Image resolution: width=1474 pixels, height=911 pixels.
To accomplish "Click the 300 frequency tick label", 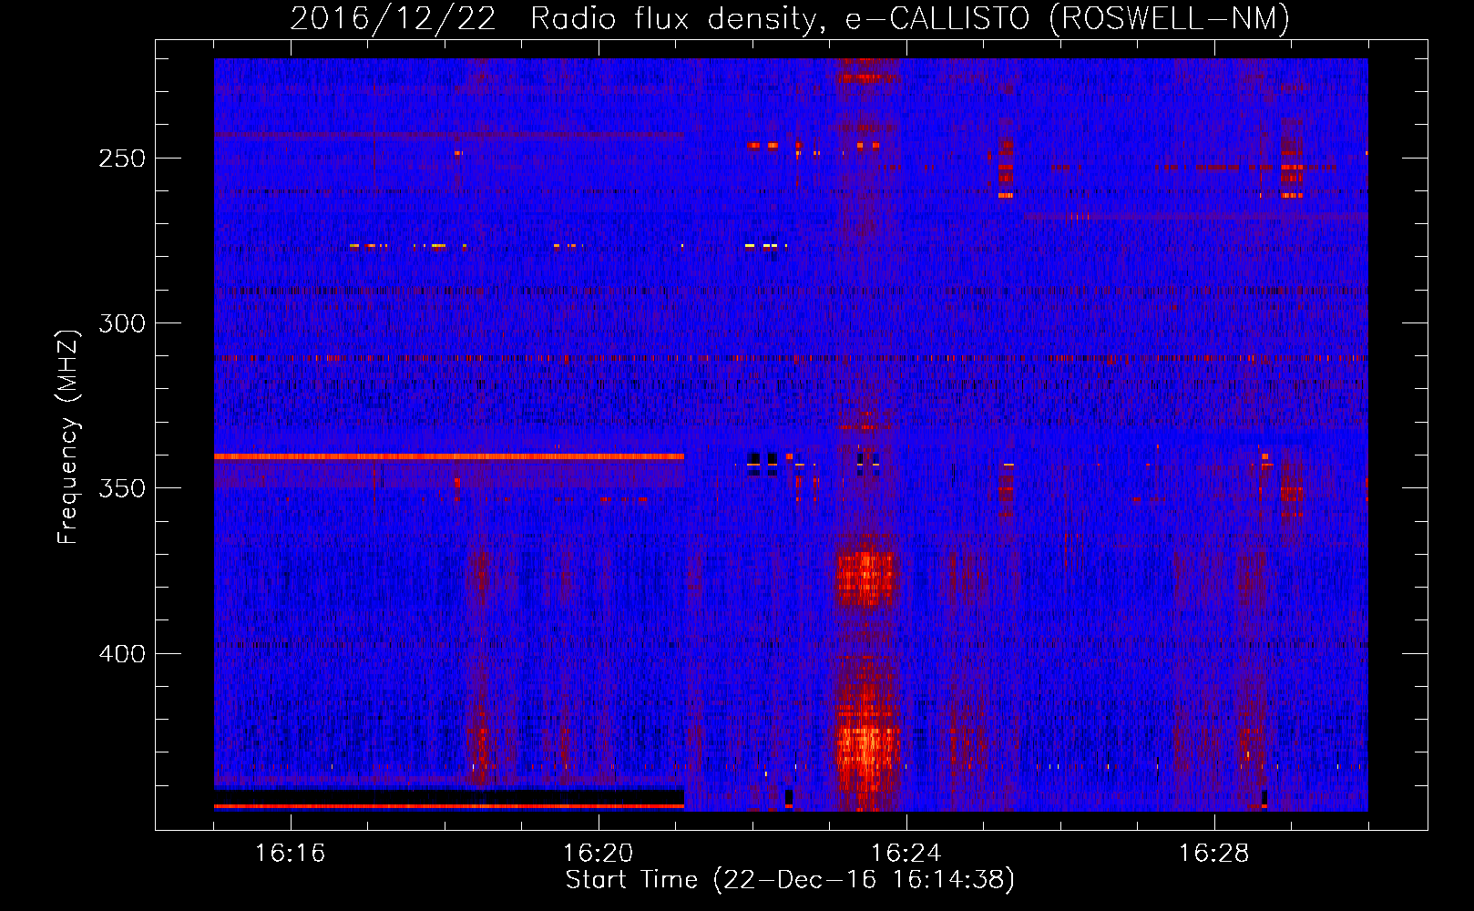I will (x=122, y=323).
